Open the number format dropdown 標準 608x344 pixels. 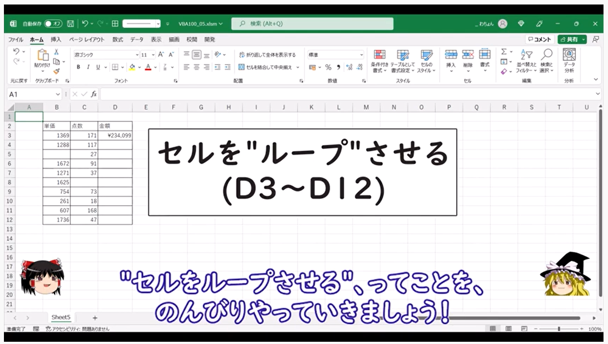click(361, 55)
